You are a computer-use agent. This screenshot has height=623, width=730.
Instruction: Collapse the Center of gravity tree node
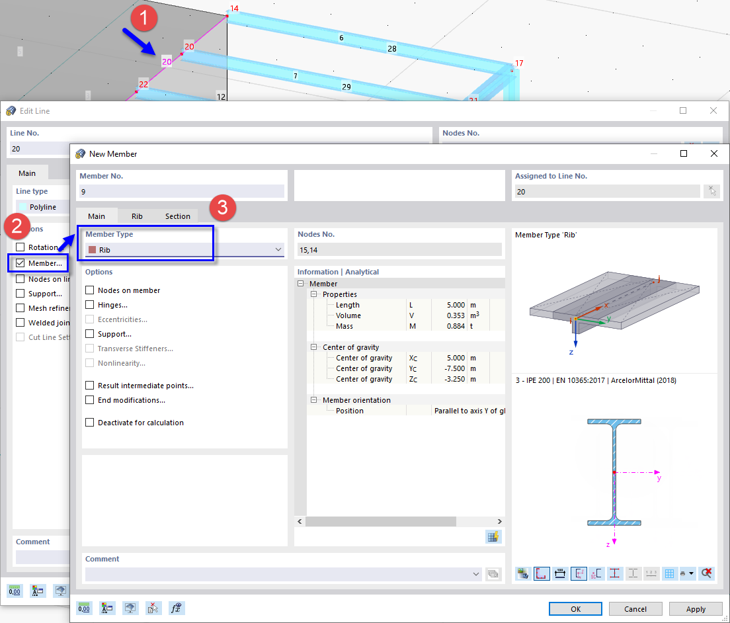[x=314, y=347]
